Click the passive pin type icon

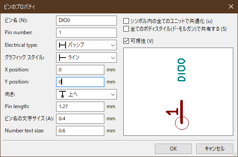click(63, 45)
